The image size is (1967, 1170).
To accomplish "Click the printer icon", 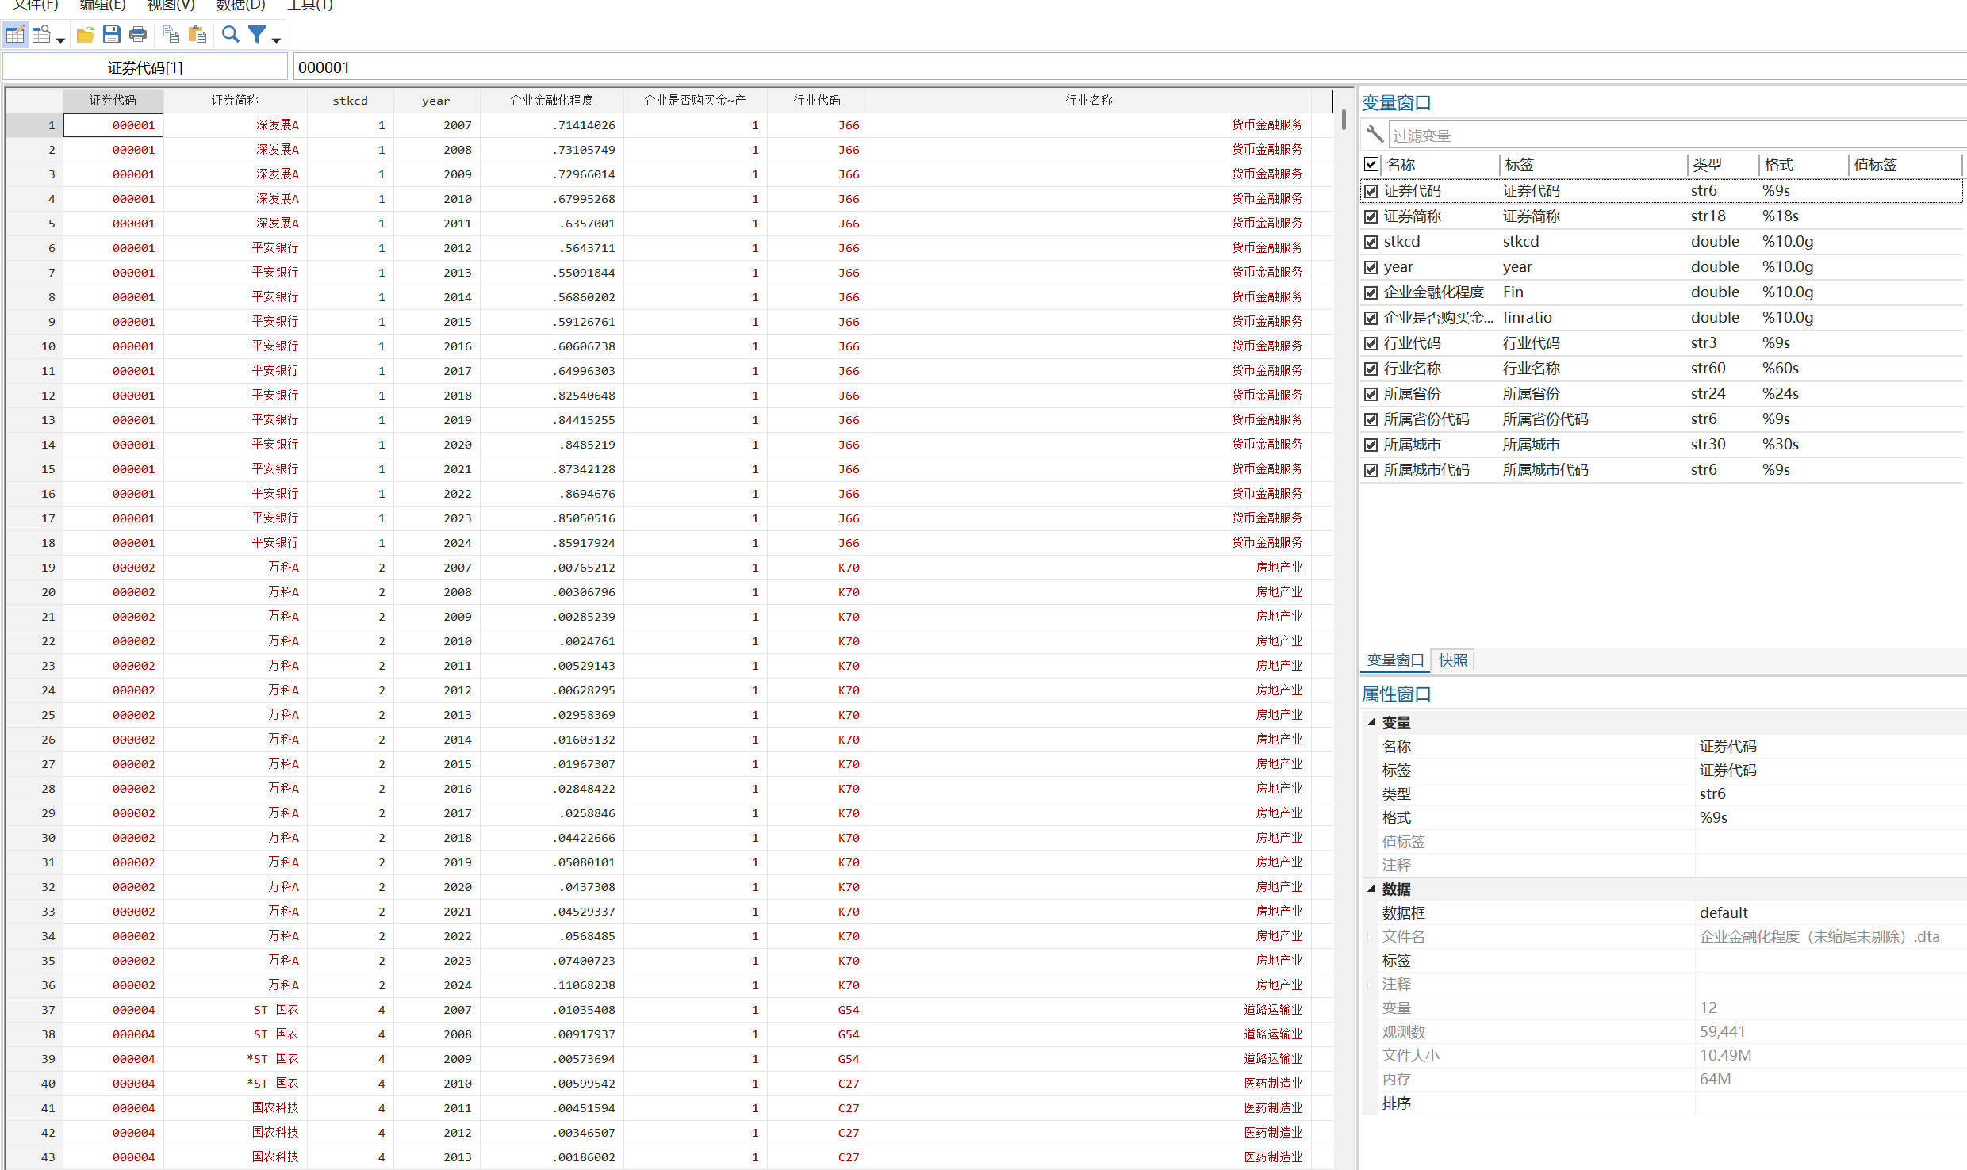I will [138, 34].
